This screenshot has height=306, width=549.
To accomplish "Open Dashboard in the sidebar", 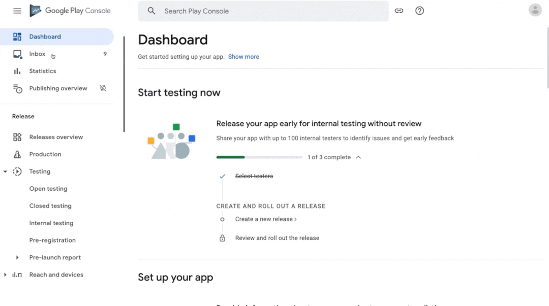I will click(57, 37).
